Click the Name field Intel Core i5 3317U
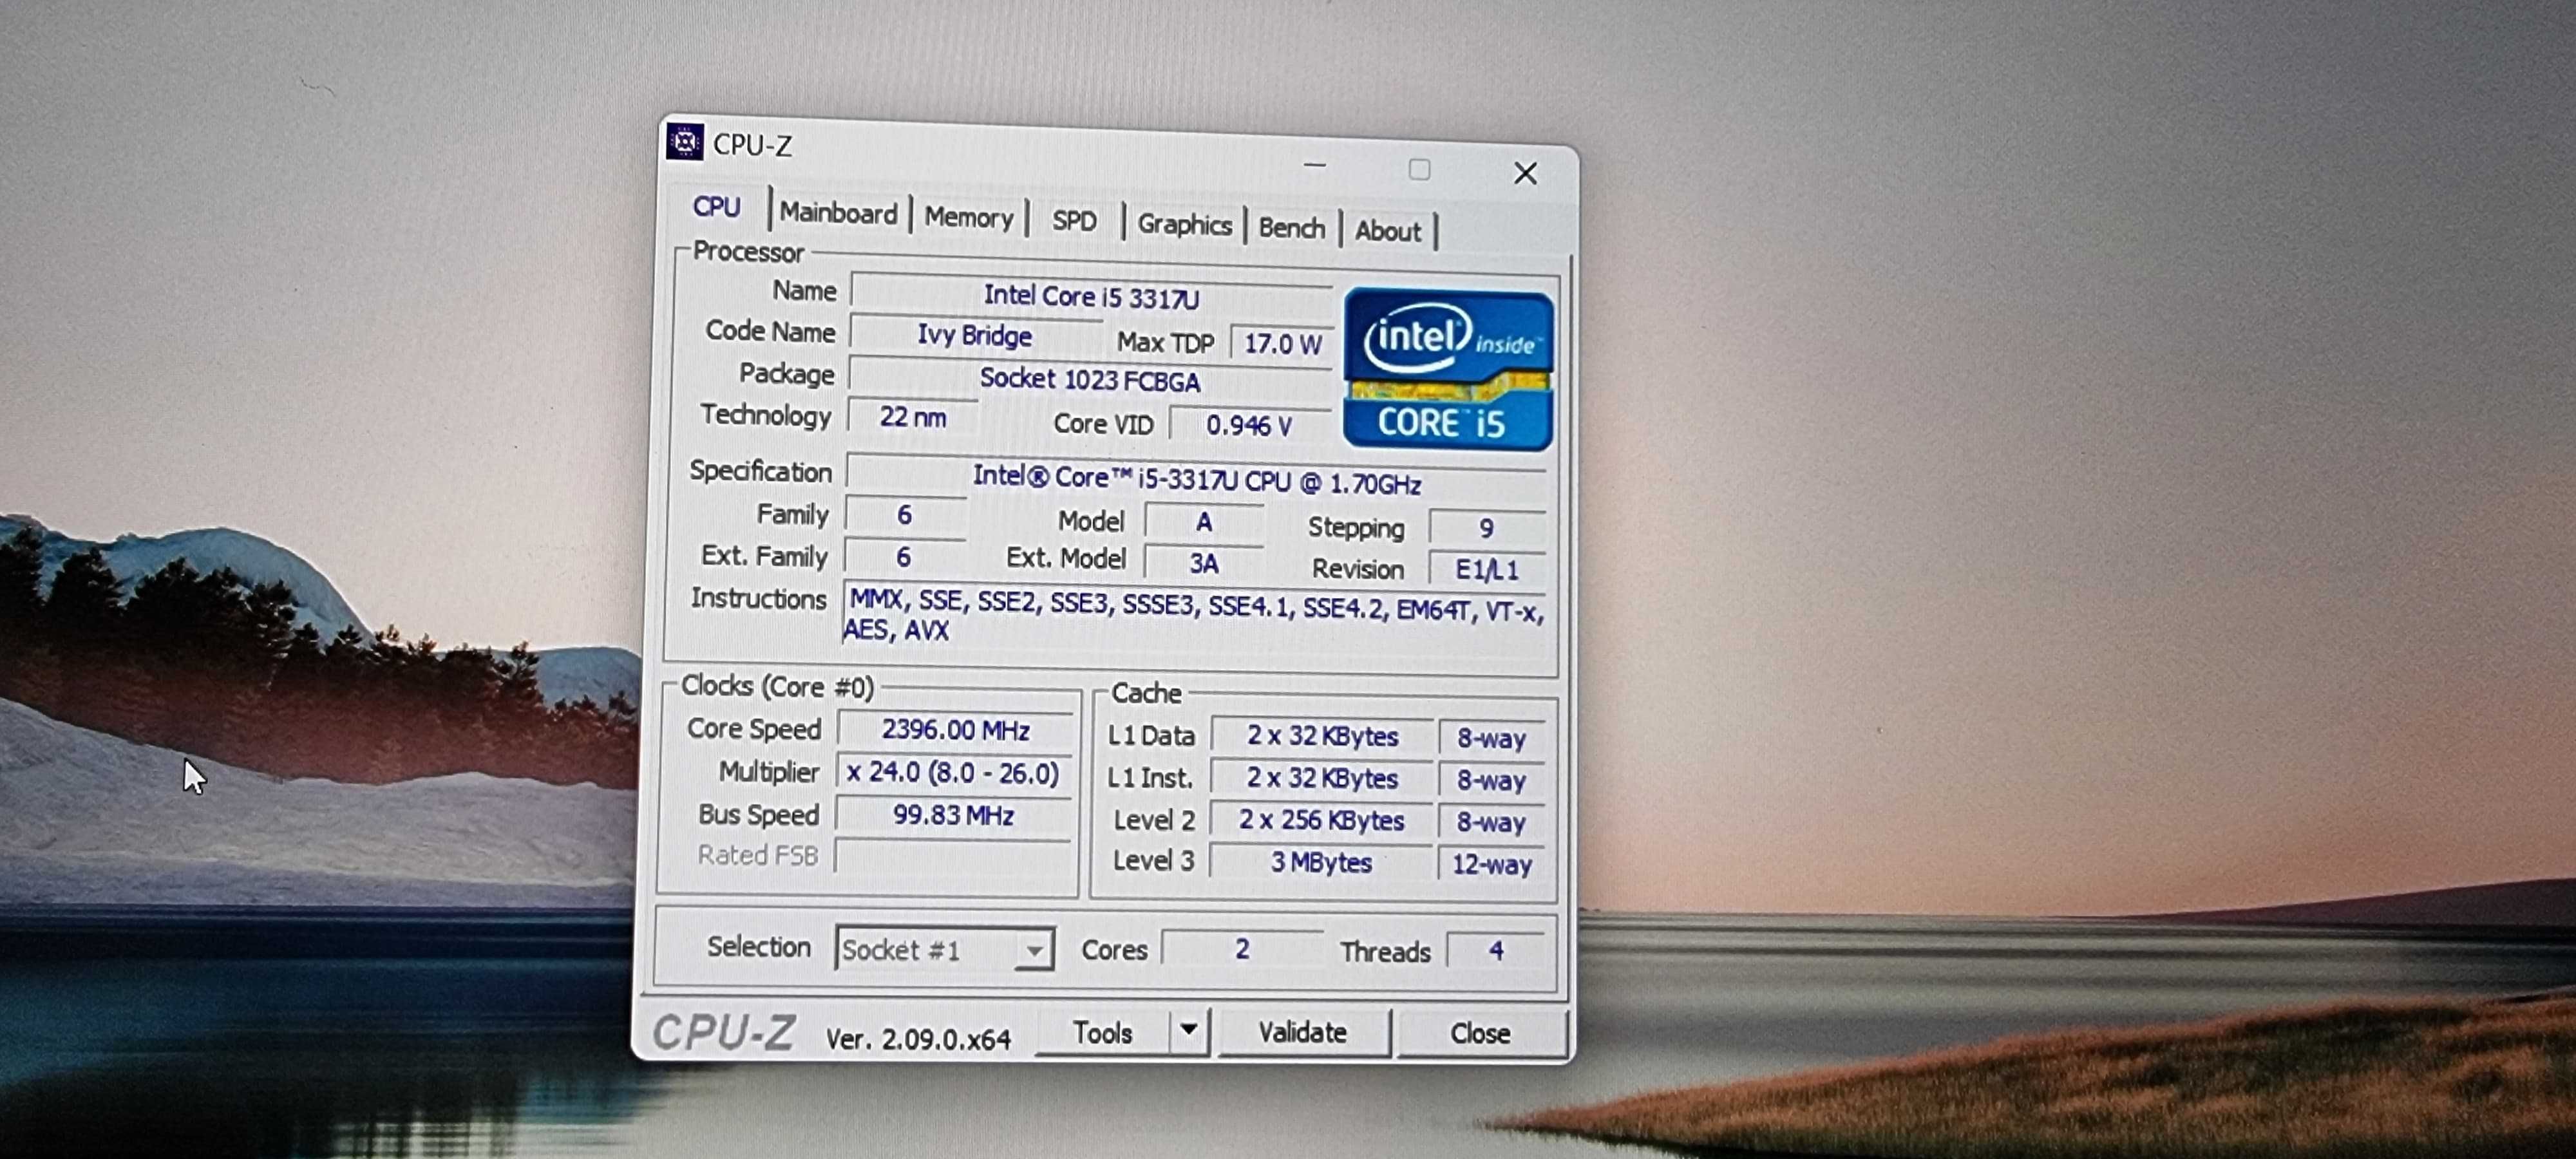The width and height of the screenshot is (2576, 1159). click(x=1091, y=297)
